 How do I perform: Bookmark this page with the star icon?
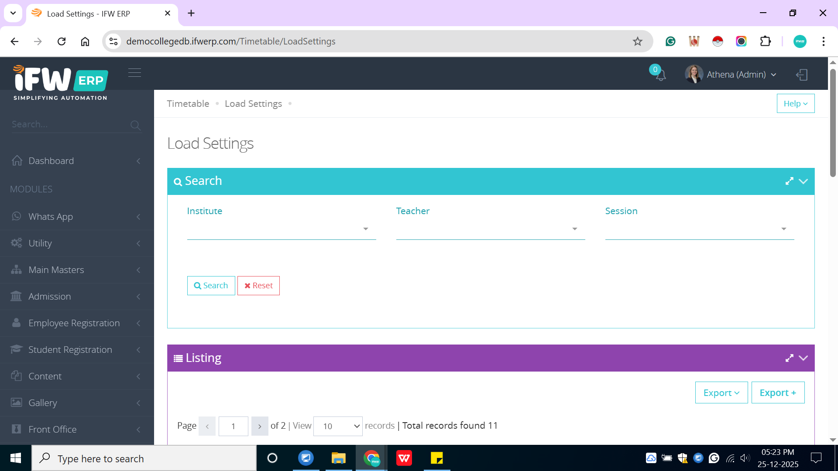[637, 41]
